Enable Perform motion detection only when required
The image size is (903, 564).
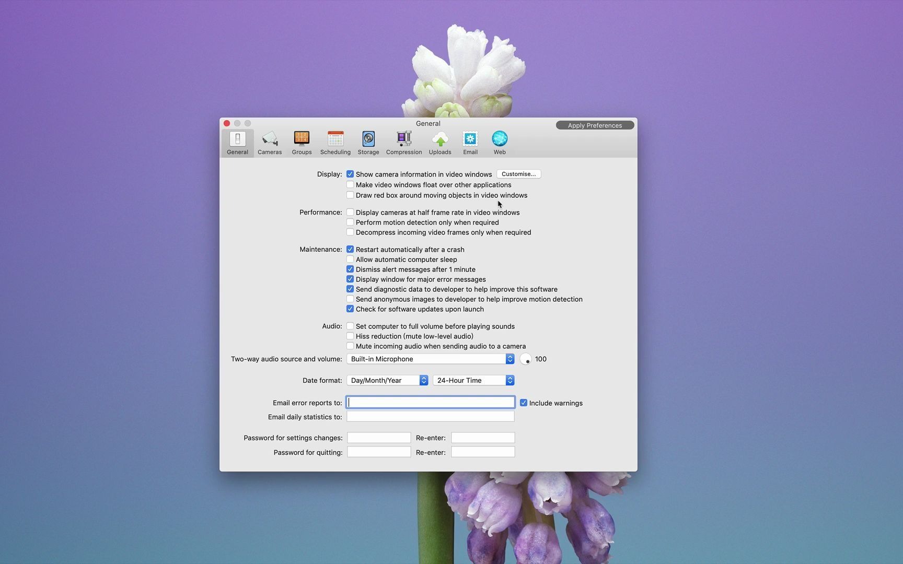click(x=350, y=222)
